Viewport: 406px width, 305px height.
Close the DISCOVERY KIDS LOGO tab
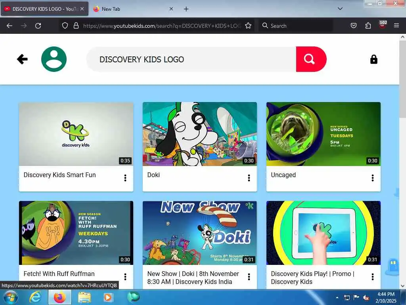pyautogui.click(x=82, y=9)
